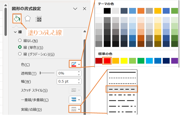The width and height of the screenshot is (180, 115).
Task: Switch to the Size & Properties tab icon
Action: tap(39, 19)
